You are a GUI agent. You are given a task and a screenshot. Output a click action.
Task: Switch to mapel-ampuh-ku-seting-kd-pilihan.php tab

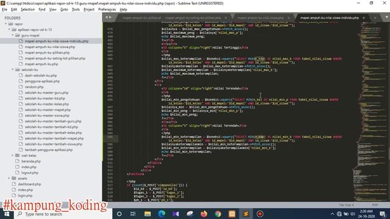[193, 18]
